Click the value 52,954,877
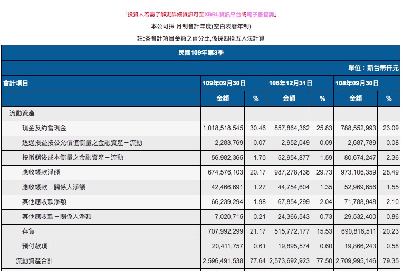Screen dimensions: 403x271 293,158
